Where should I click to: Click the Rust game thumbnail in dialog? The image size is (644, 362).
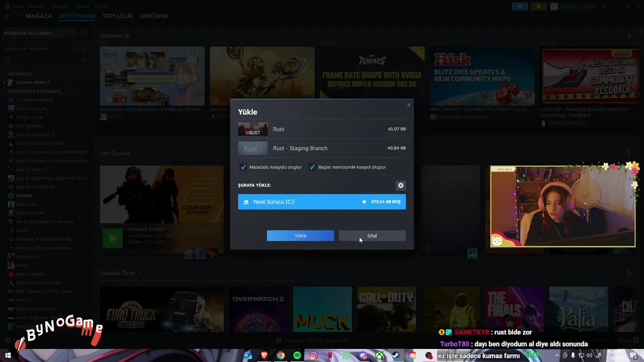253,129
